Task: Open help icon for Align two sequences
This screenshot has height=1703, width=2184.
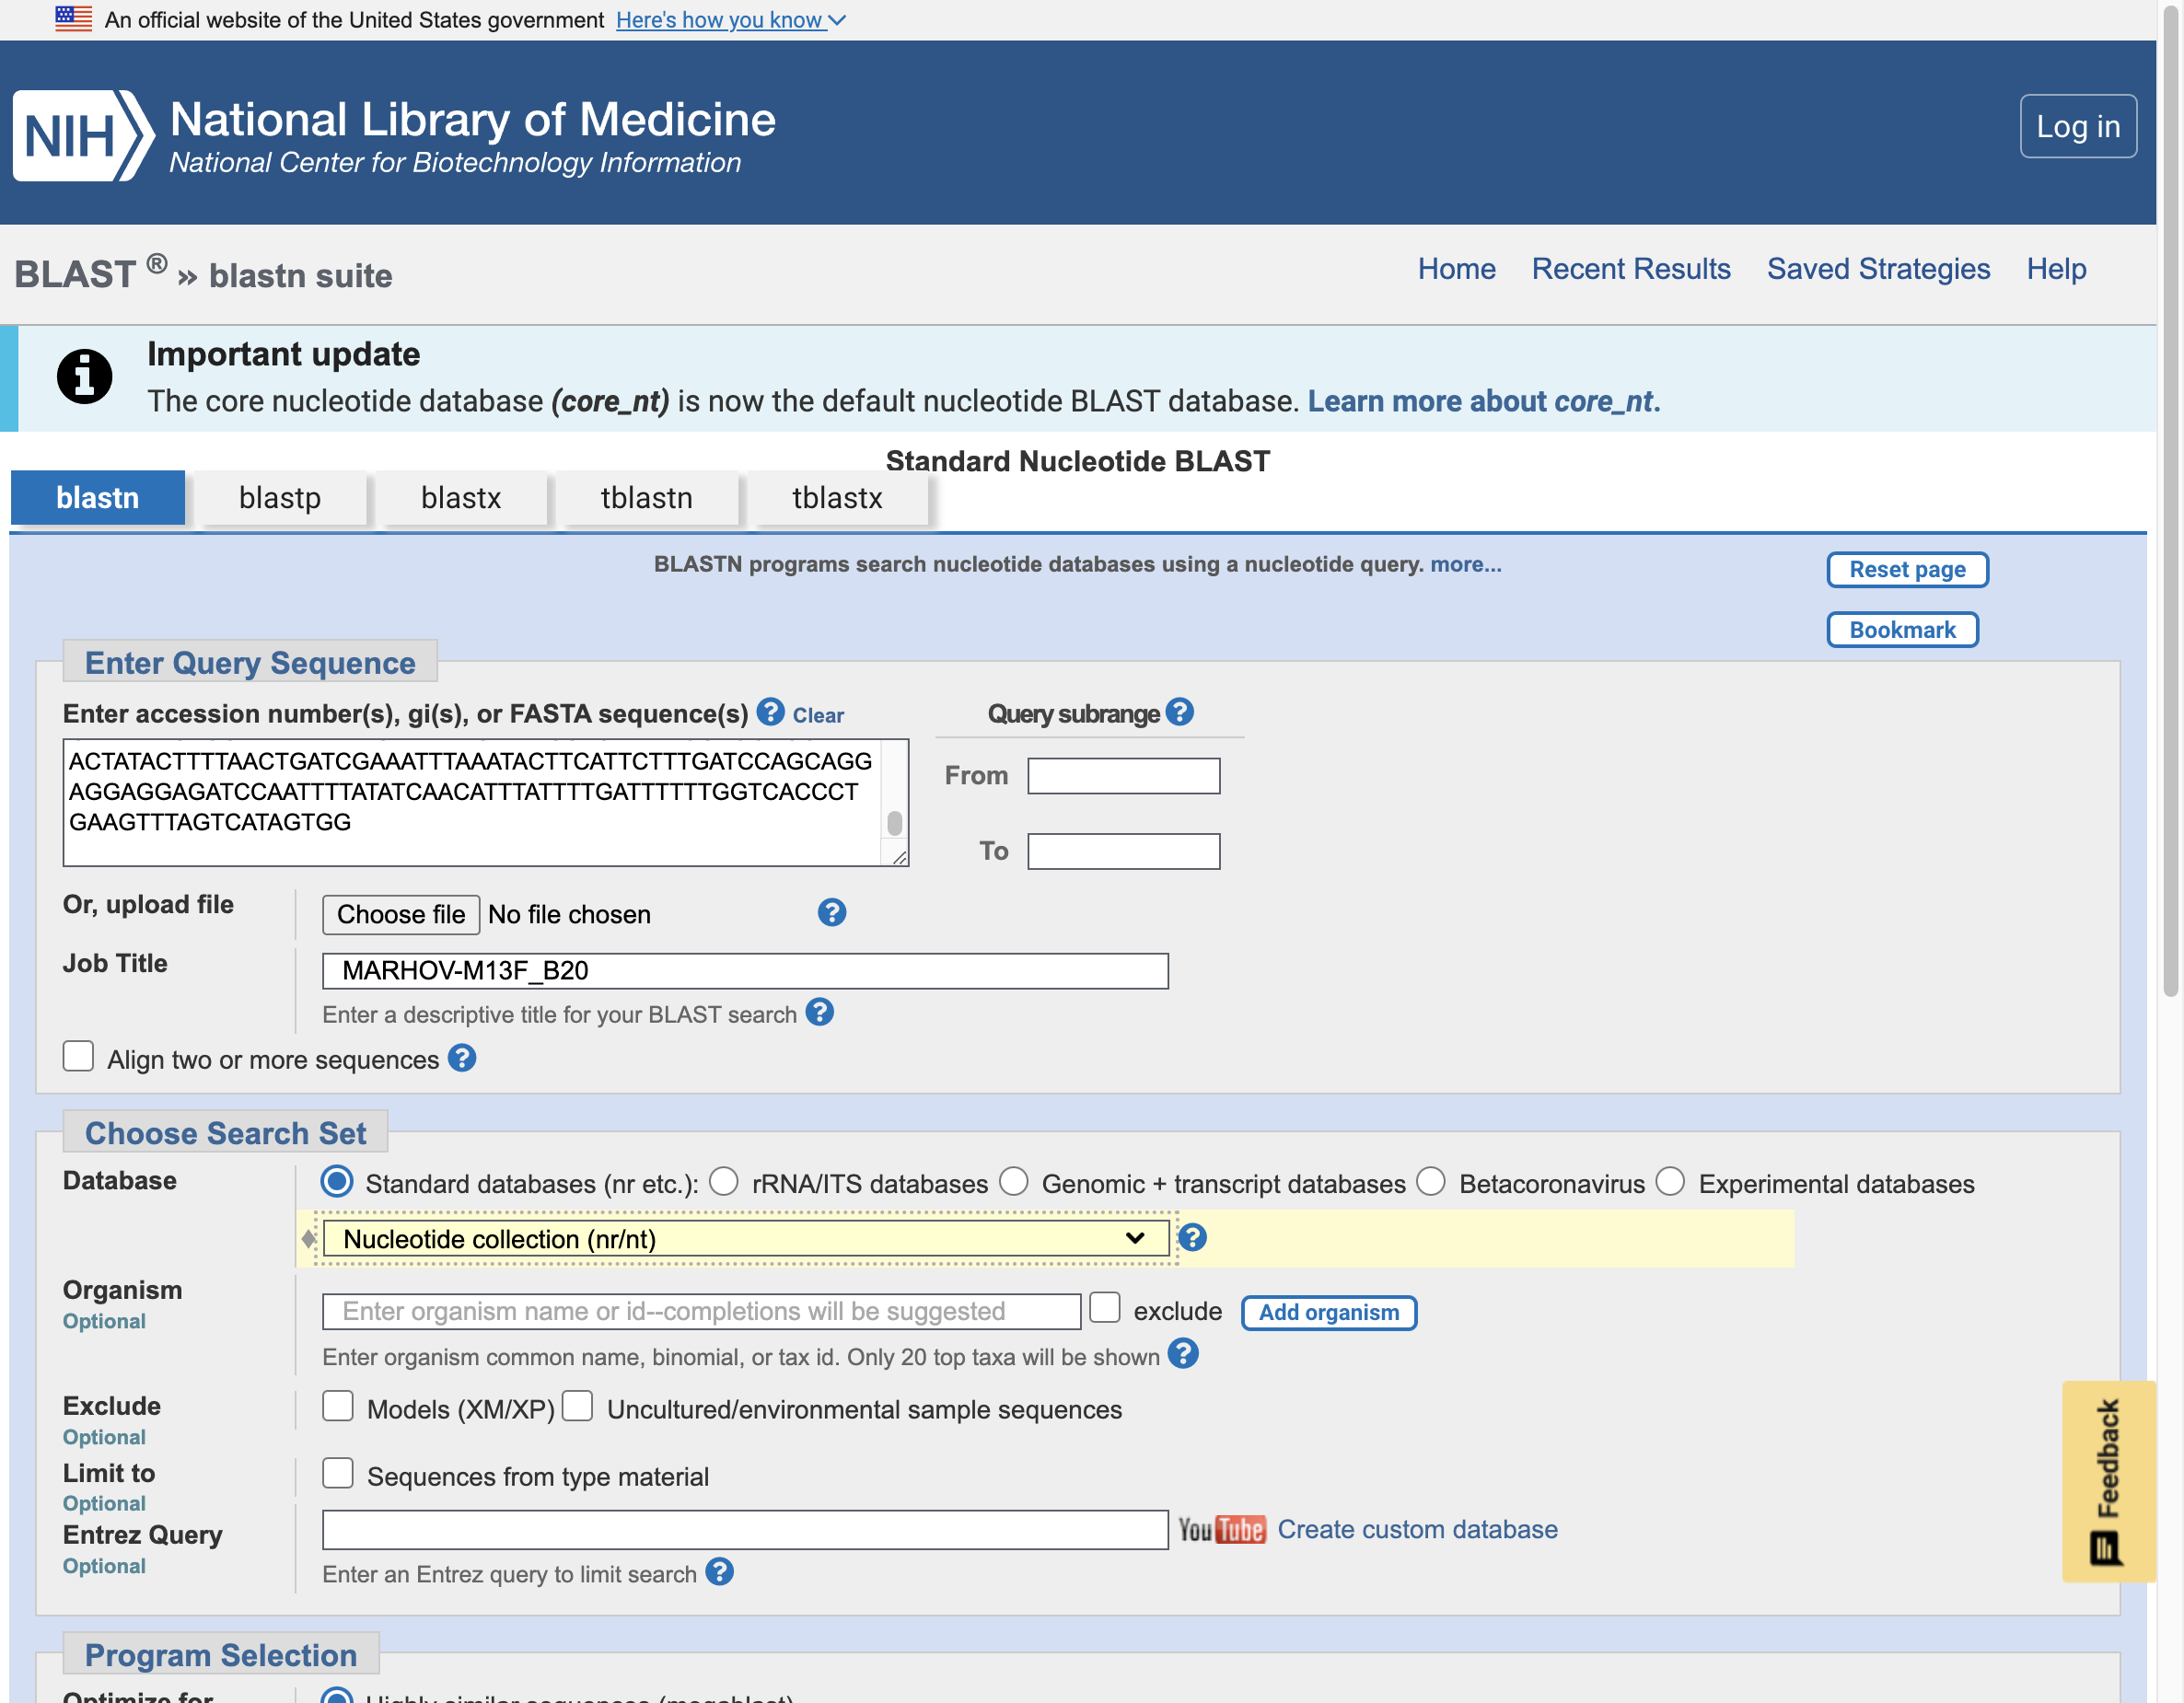Action: click(462, 1058)
